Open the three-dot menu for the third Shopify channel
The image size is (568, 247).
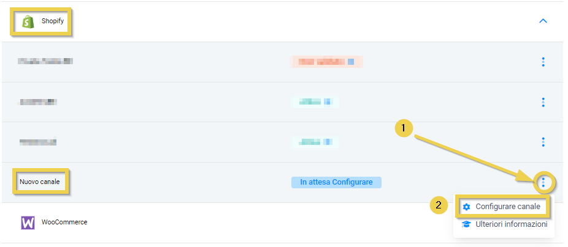[x=543, y=142]
